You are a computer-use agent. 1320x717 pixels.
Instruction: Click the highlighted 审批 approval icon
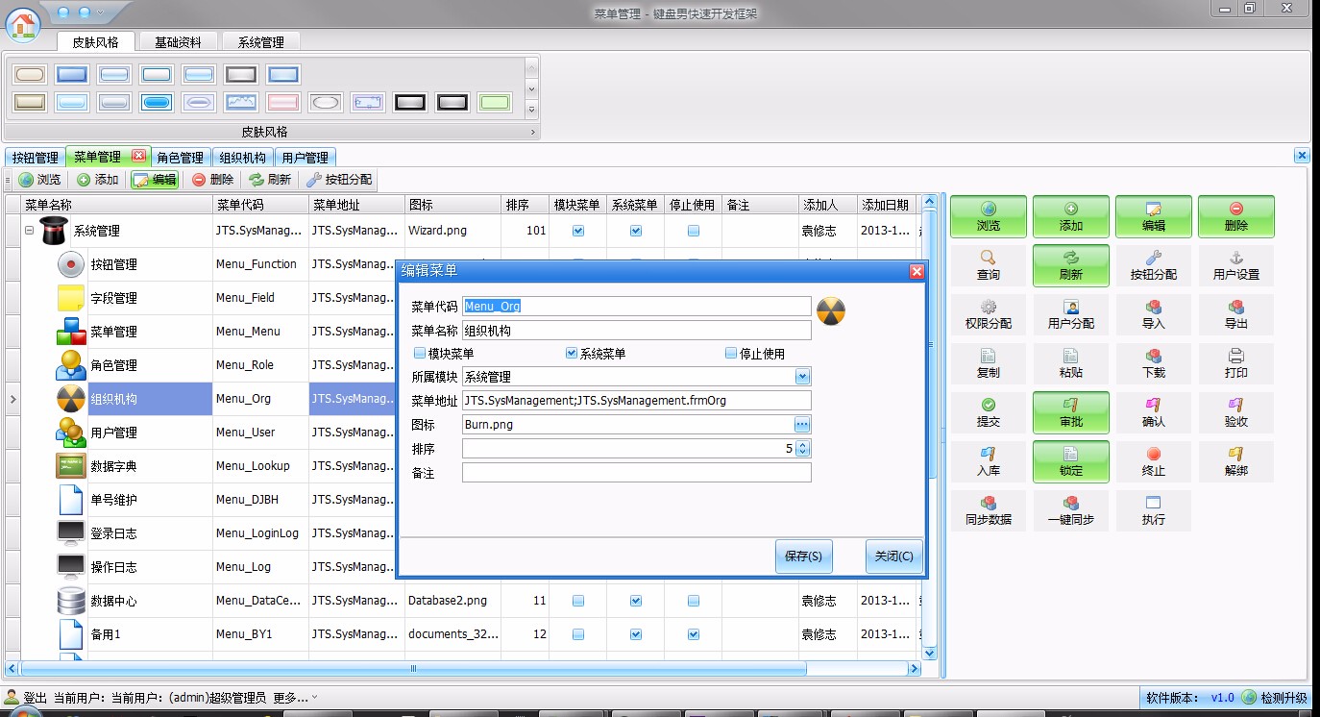pos(1070,412)
